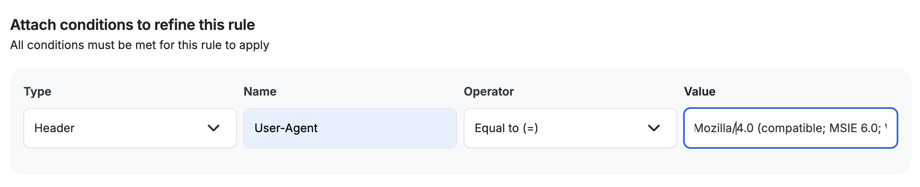Click the chevron arrow in Operator dropdown

654,128
